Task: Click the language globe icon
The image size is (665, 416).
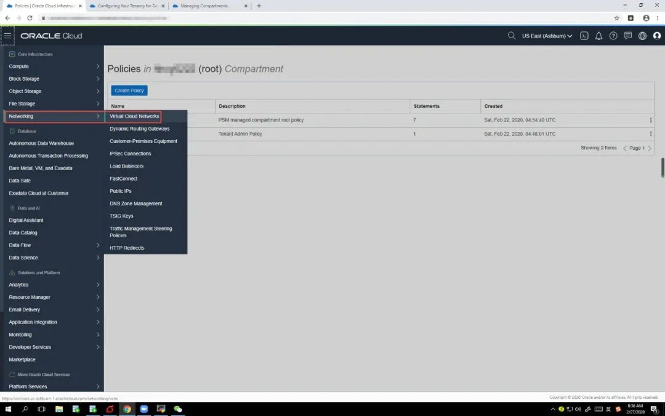Action: point(642,36)
